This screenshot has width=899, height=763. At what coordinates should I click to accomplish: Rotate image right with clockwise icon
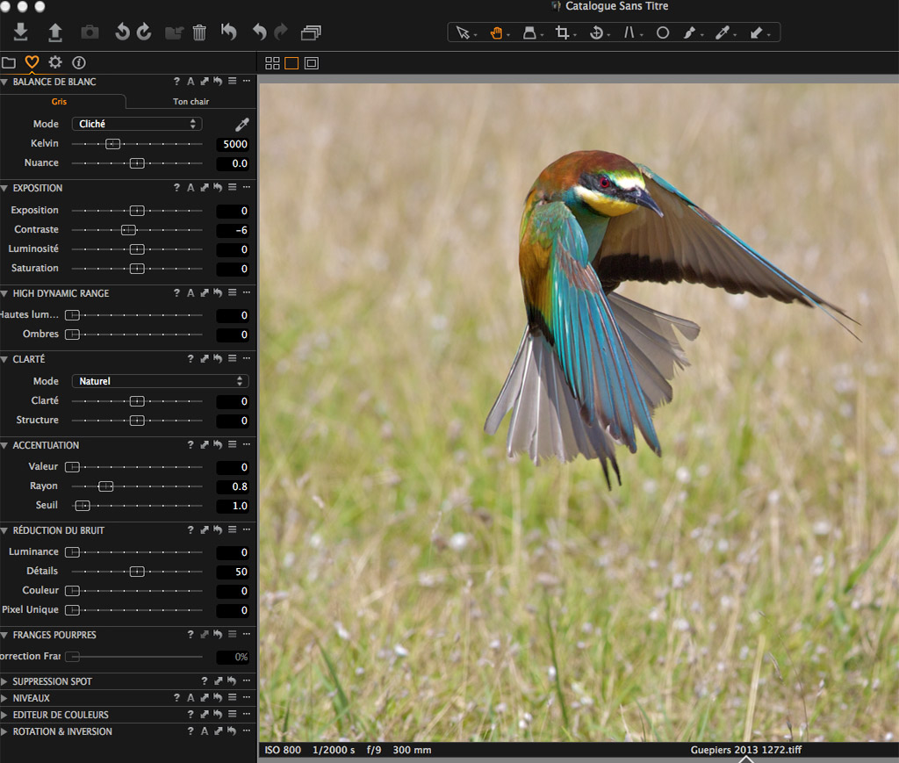[144, 32]
